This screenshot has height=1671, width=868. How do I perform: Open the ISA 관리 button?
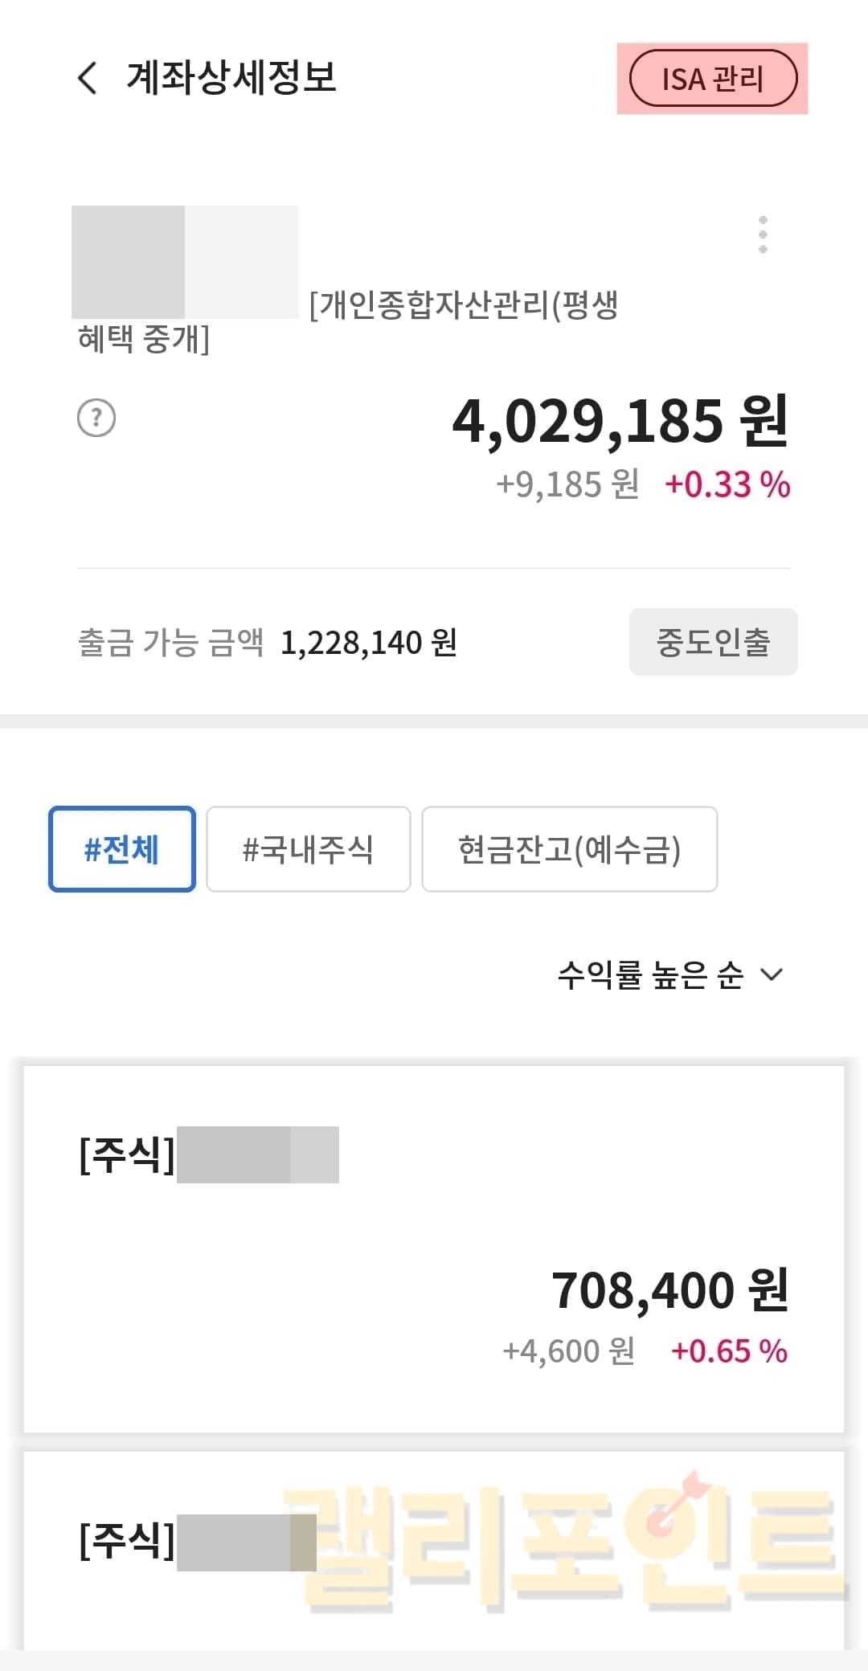tap(712, 79)
